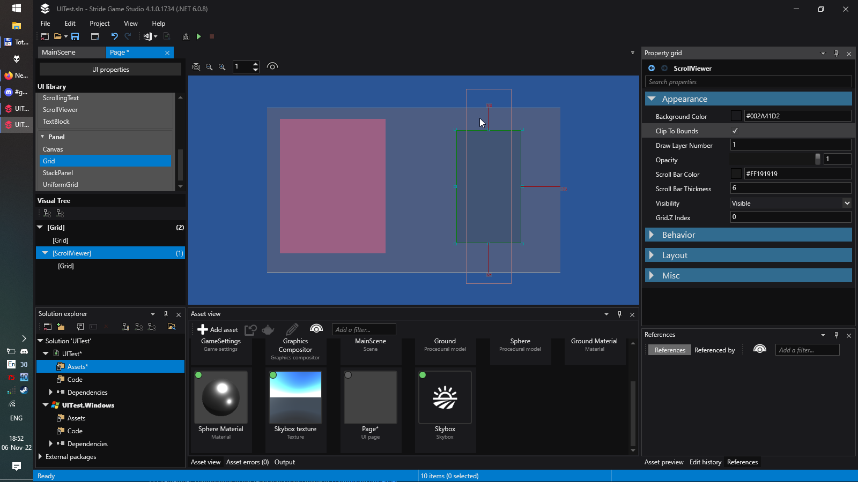Open project in Visual Studio icon

147,36
